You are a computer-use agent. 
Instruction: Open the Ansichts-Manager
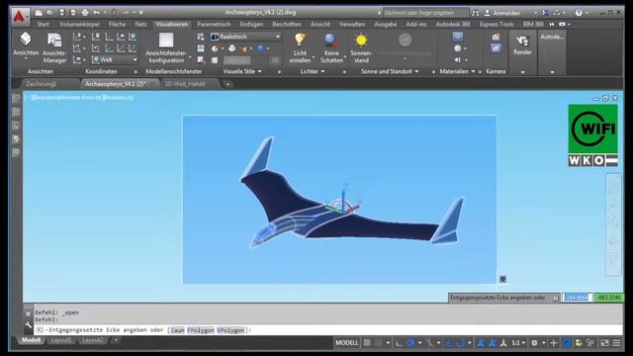point(54,48)
